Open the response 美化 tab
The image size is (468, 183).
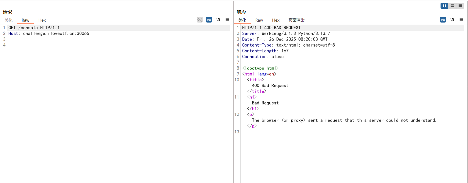tap(242, 20)
